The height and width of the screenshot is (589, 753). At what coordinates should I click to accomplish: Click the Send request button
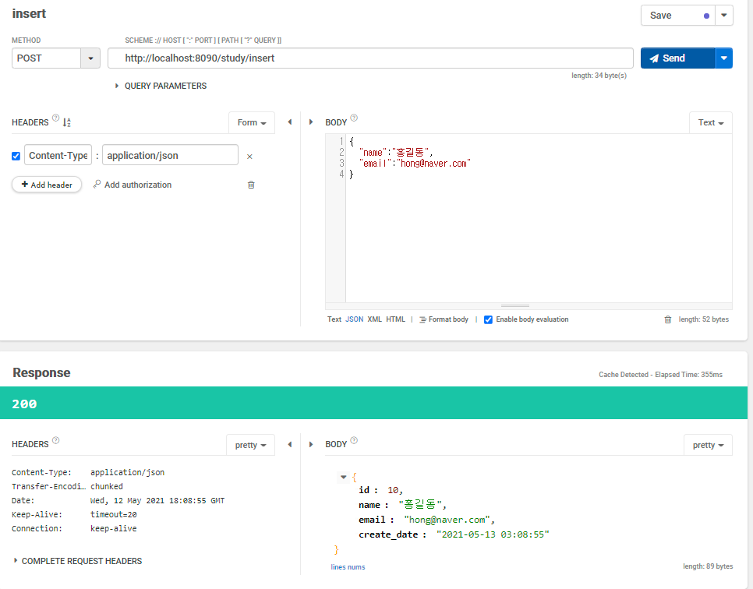[677, 58]
